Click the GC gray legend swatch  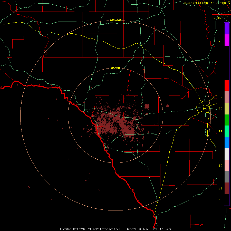tap(227, 177)
